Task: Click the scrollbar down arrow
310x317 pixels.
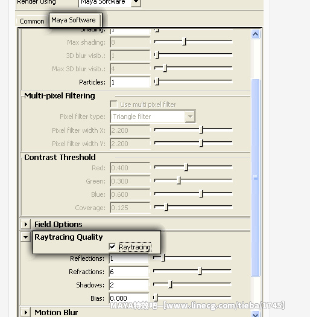Action: coord(256,315)
